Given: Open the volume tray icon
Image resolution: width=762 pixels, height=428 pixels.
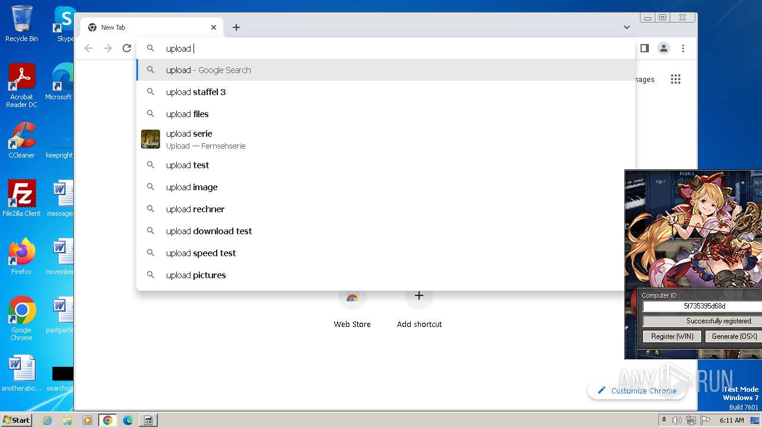Looking at the screenshot, I should [677, 420].
